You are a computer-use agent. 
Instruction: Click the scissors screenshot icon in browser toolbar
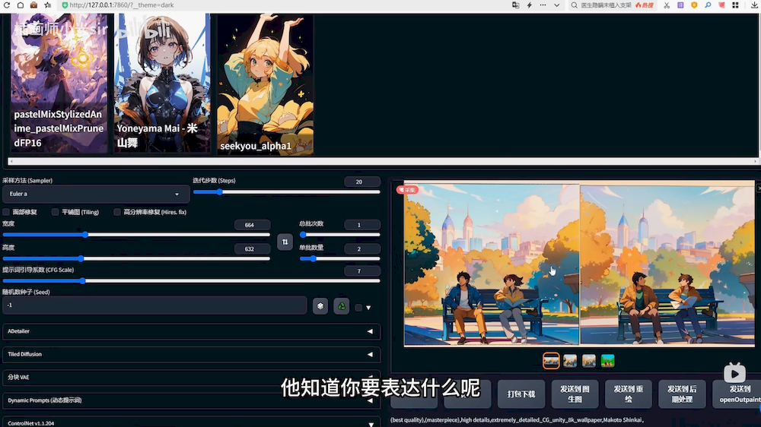[x=667, y=5]
